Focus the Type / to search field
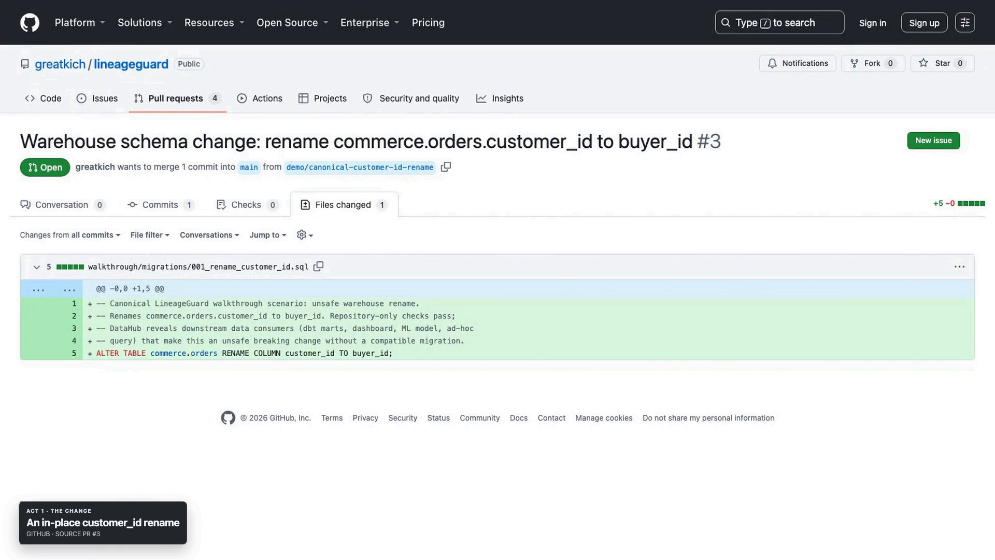The image size is (995, 560). (x=779, y=22)
